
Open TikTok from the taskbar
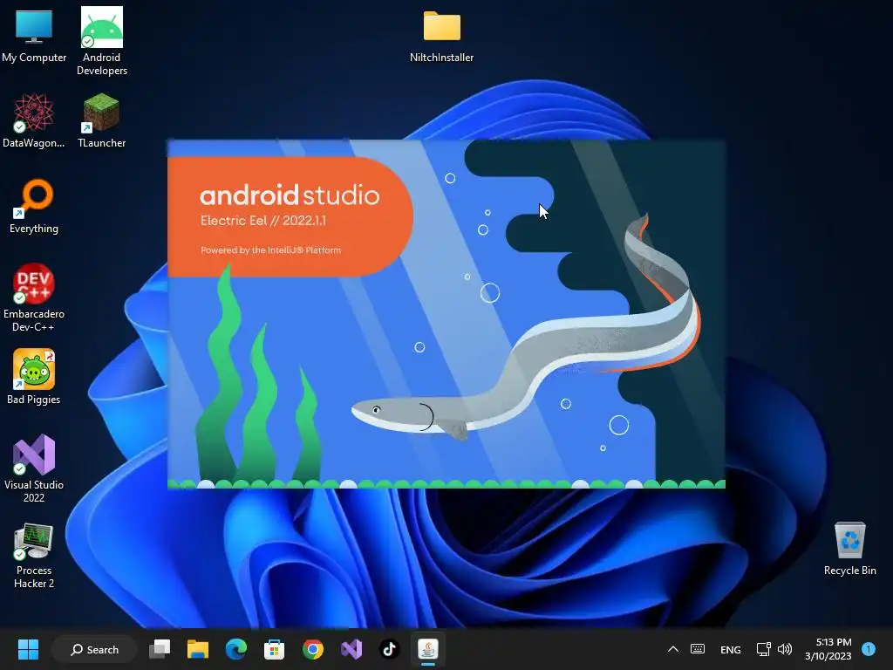click(x=390, y=649)
